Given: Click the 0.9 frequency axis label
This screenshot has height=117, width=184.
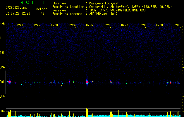Looking at the screenshot, I should (2, 67).
